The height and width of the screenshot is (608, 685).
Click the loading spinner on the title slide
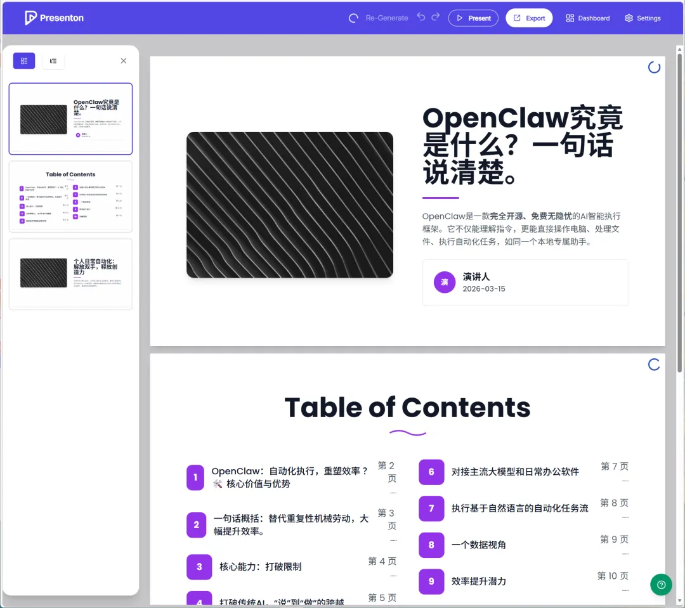(654, 67)
